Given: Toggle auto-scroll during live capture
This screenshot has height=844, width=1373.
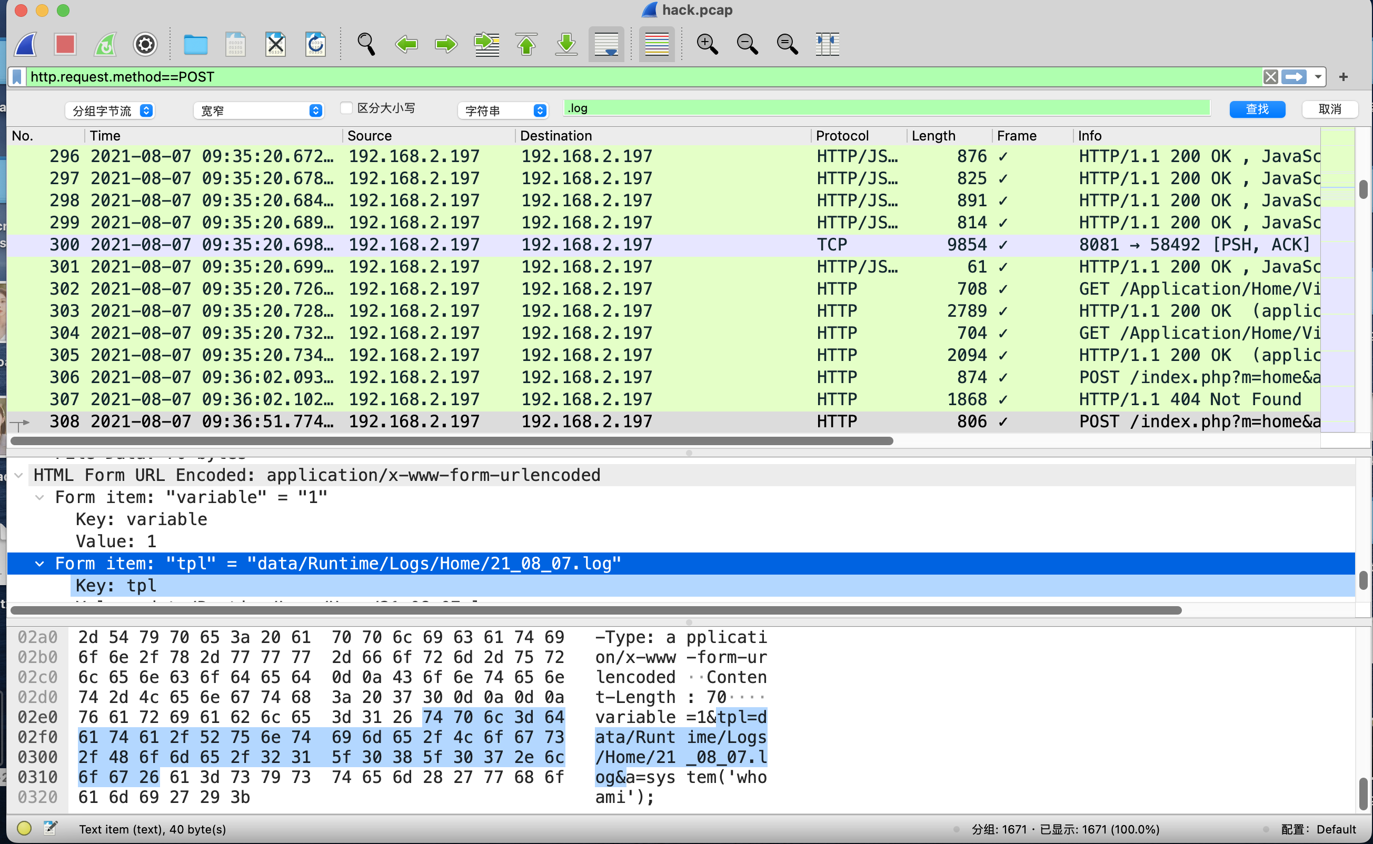Looking at the screenshot, I should pyautogui.click(x=606, y=44).
